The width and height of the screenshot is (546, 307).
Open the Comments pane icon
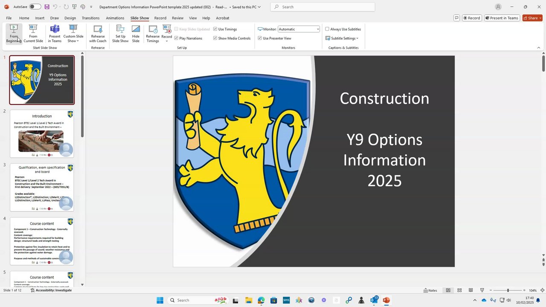pyautogui.click(x=457, y=18)
